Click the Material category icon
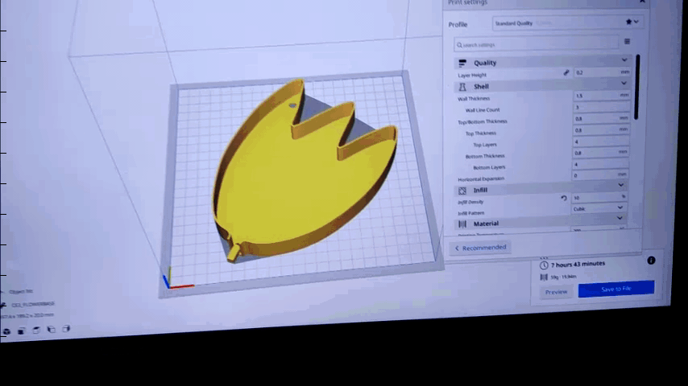This screenshot has width=688, height=386. pyautogui.click(x=462, y=224)
